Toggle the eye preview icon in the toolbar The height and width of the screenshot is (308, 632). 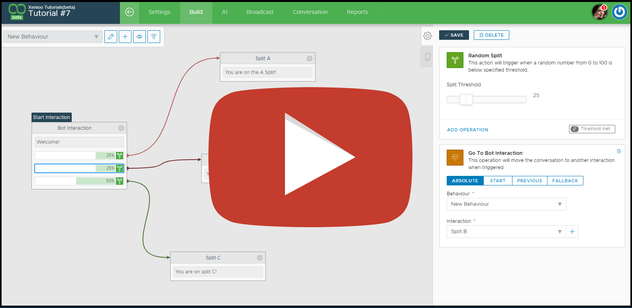click(x=139, y=37)
